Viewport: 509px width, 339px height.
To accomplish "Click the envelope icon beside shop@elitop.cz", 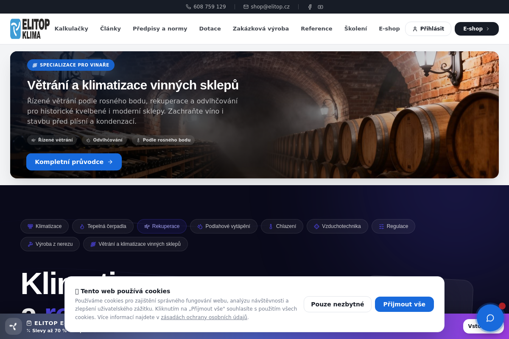I will tap(246, 7).
